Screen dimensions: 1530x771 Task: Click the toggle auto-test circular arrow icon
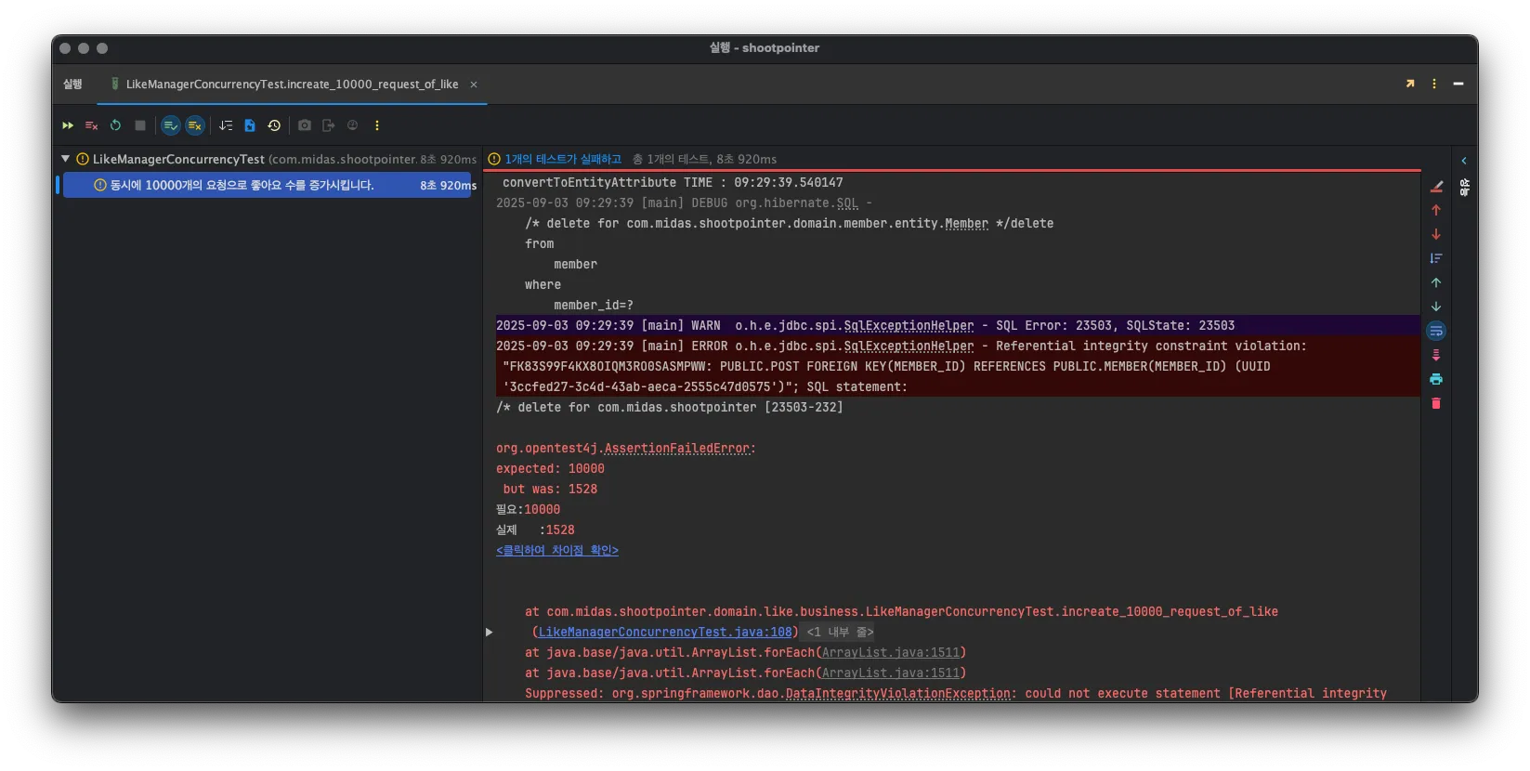(115, 125)
